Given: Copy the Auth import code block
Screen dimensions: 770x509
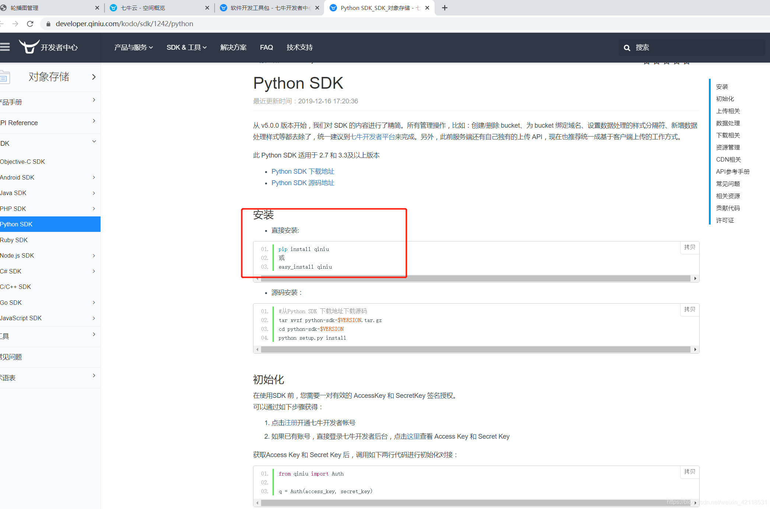Looking at the screenshot, I should point(689,472).
